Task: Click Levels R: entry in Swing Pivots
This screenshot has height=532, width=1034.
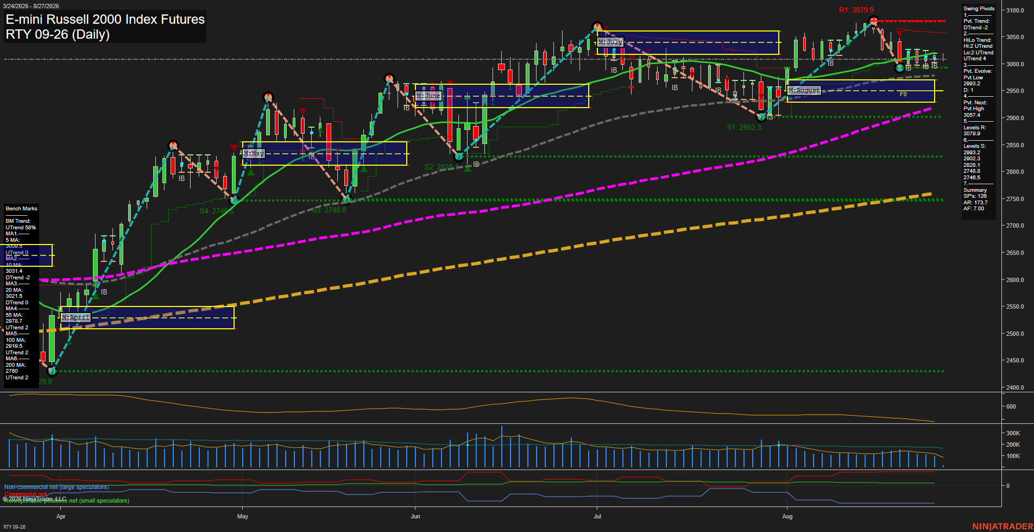Action: 974,128
